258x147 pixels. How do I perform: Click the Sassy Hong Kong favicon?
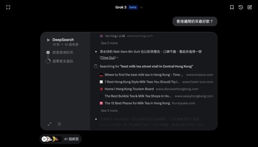pyautogui.click(x=101, y=96)
